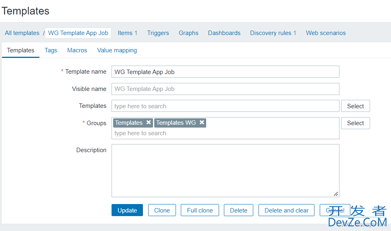
Task: Focus the Visible name input field
Action: click(x=225, y=89)
